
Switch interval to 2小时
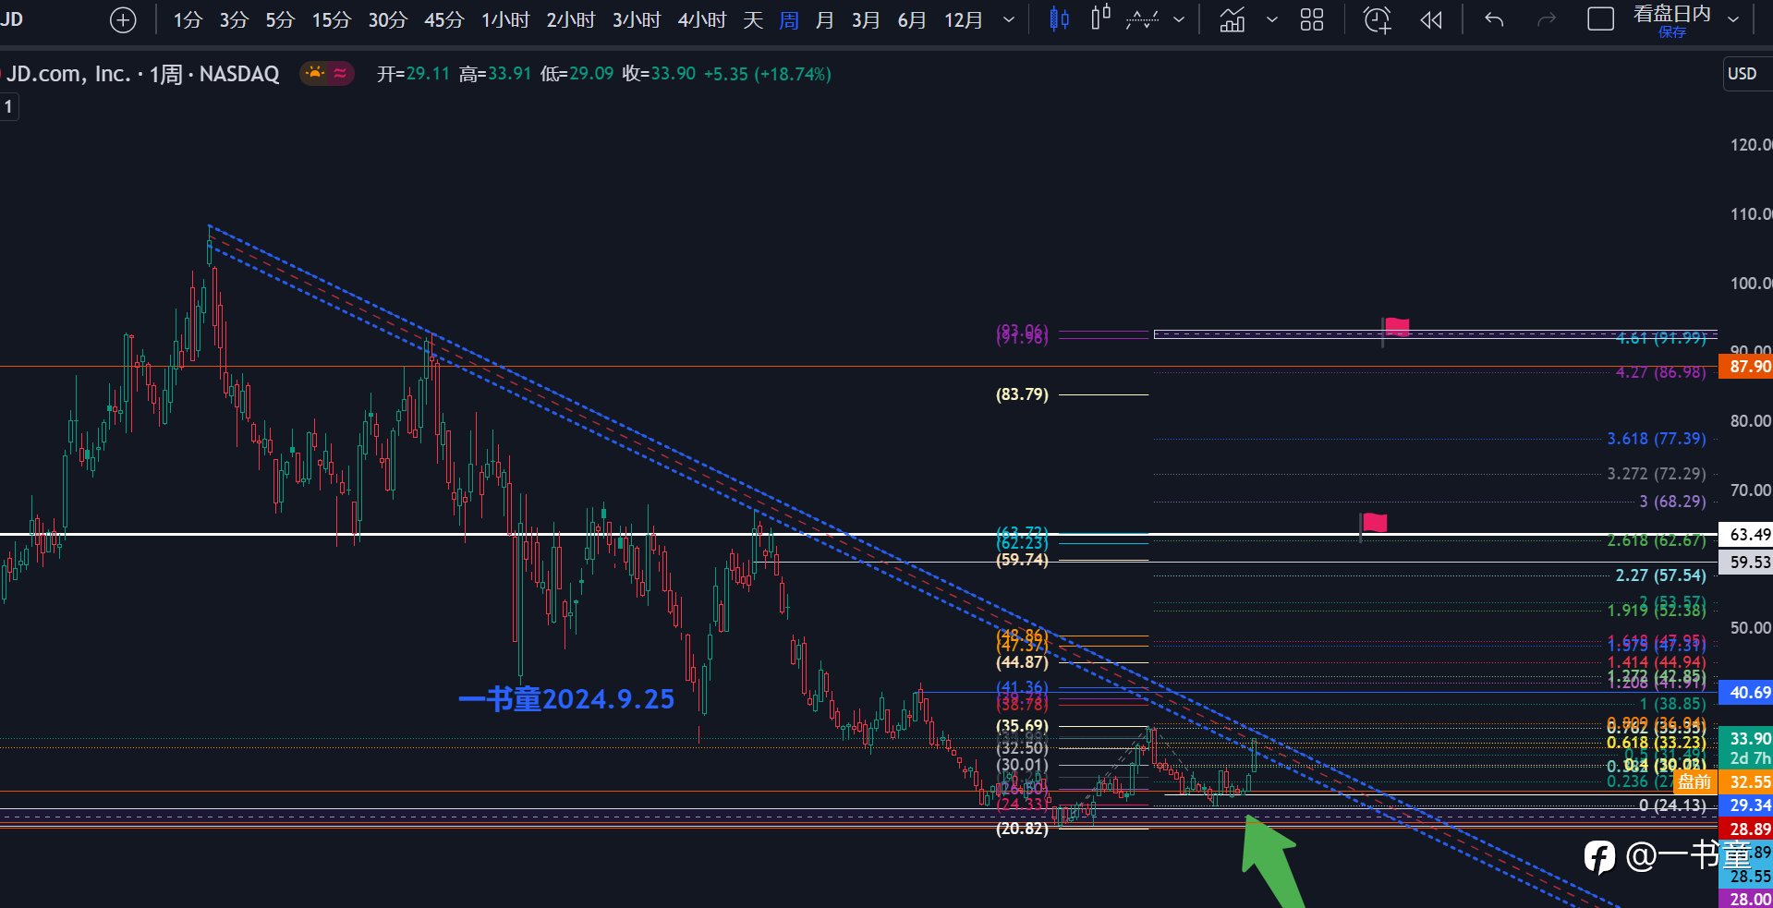(x=571, y=19)
